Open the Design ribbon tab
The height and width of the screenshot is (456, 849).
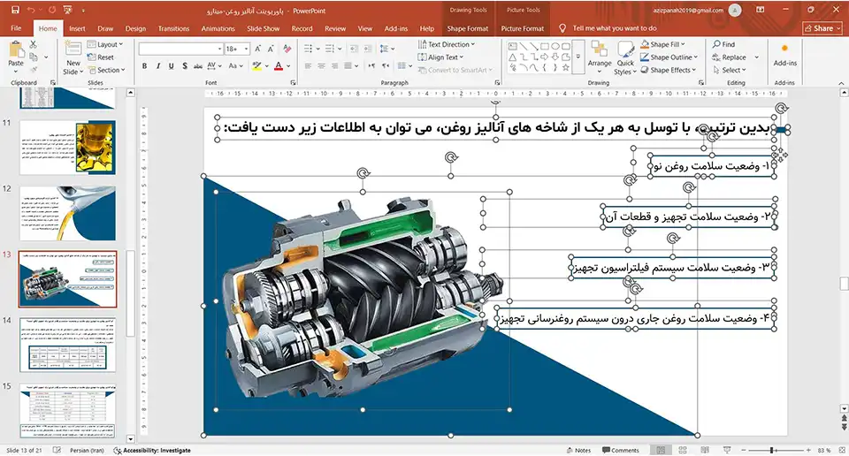(x=135, y=28)
